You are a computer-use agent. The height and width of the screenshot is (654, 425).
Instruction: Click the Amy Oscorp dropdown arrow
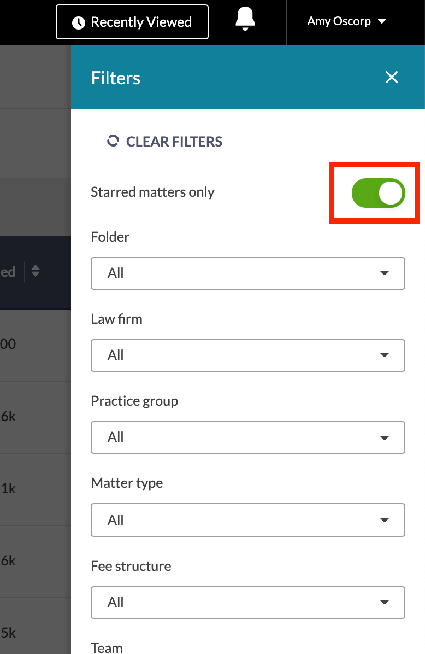(x=382, y=21)
